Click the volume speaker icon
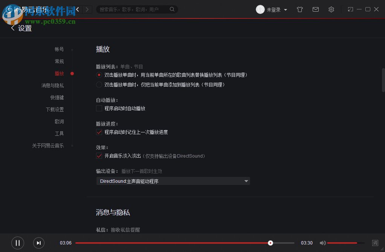The image size is (385, 252). pos(323,243)
